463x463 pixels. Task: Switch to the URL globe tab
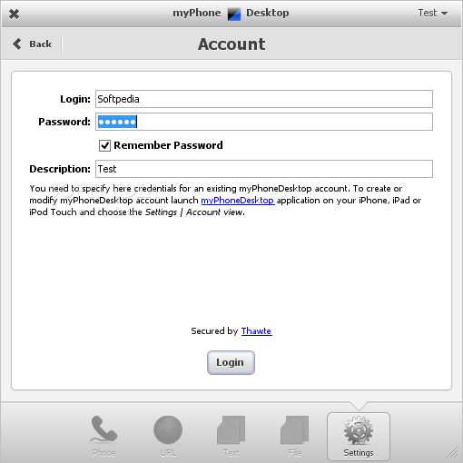(x=168, y=436)
